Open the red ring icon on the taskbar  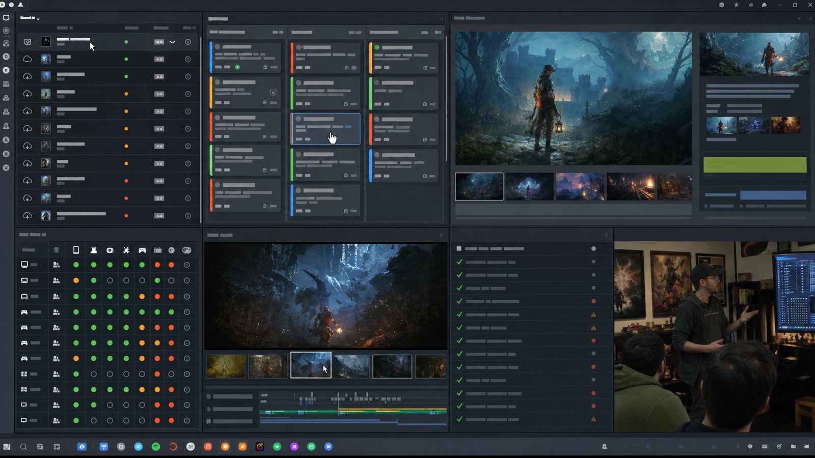click(173, 446)
